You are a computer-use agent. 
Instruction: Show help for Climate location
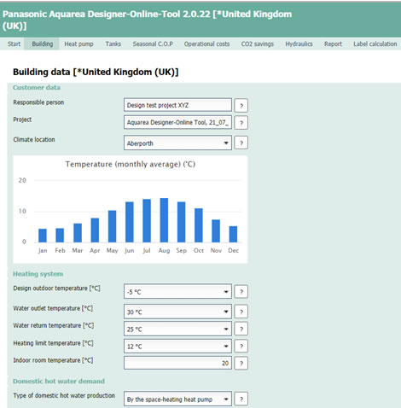(x=241, y=143)
